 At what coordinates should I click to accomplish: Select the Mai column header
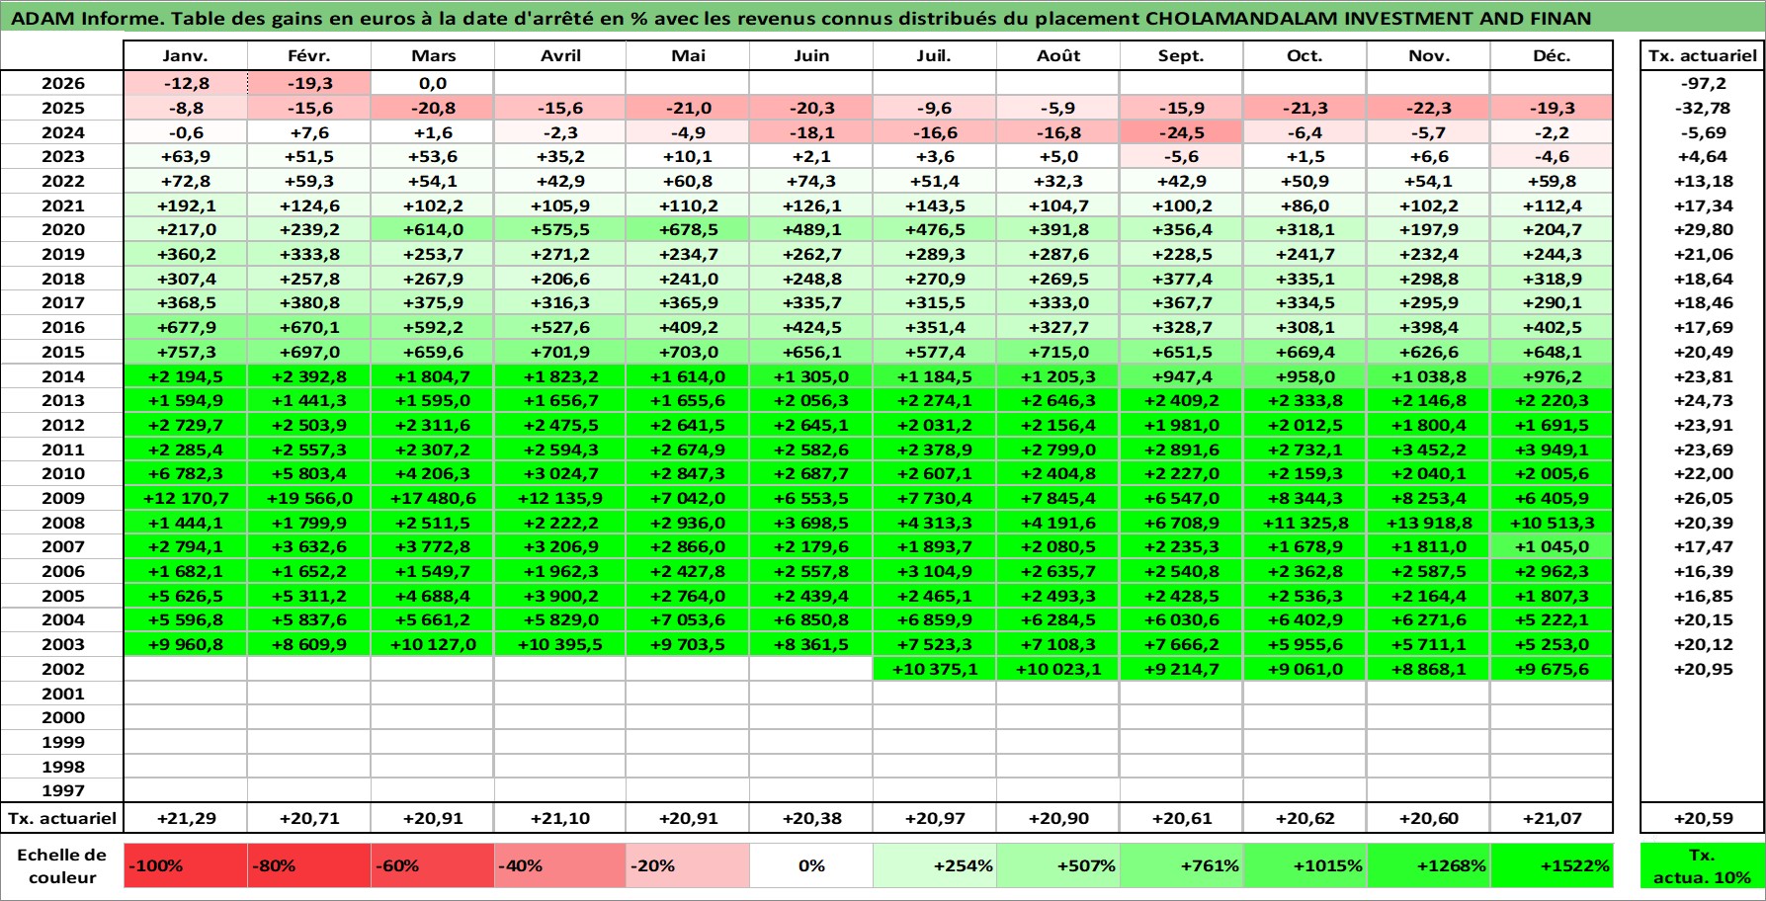tap(688, 55)
